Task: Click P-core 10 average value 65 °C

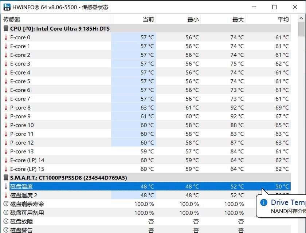Action: click(x=282, y=125)
